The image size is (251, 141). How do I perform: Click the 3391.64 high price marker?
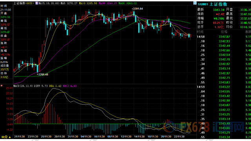[138, 9]
